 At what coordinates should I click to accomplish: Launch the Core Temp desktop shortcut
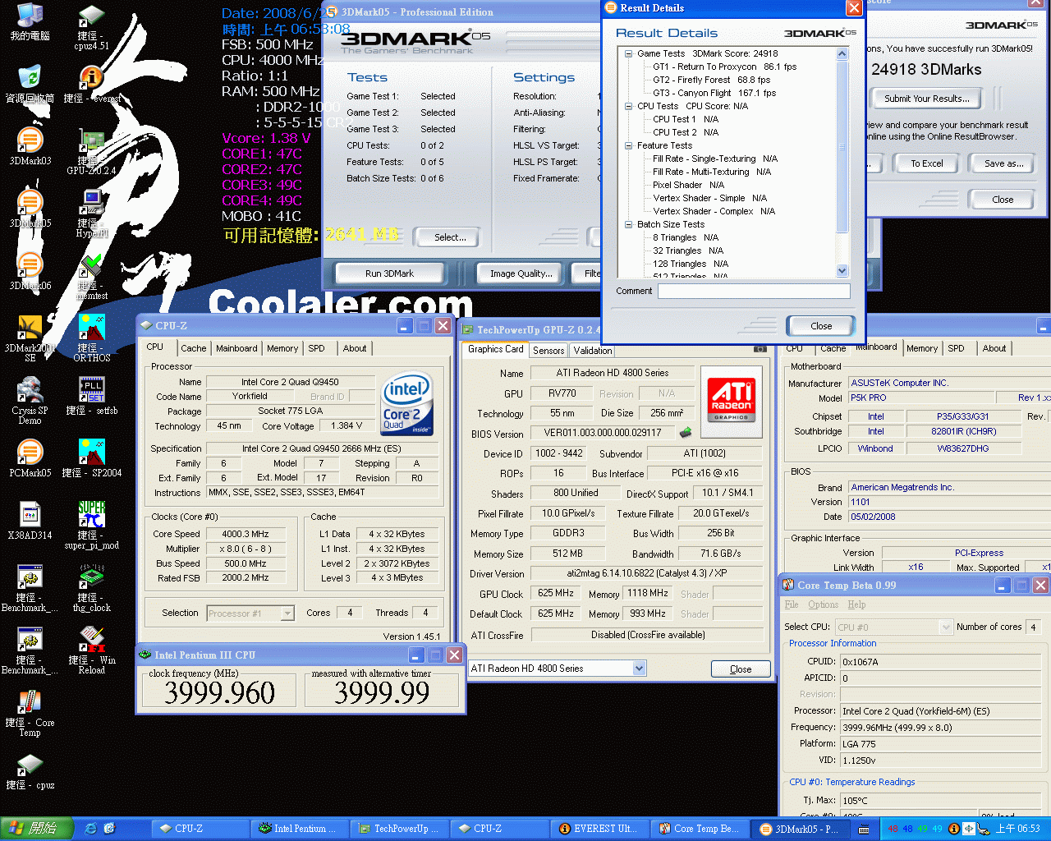(30, 712)
